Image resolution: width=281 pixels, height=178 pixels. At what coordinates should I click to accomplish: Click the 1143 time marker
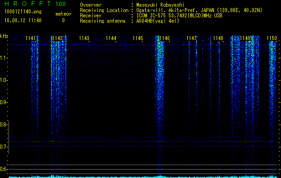coord(84,38)
